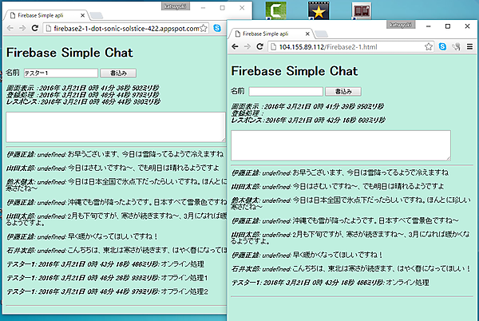This screenshot has height=321, width=479.
Task: Open the Chrome hamburger menu in right window
Action: pyautogui.click(x=470, y=46)
